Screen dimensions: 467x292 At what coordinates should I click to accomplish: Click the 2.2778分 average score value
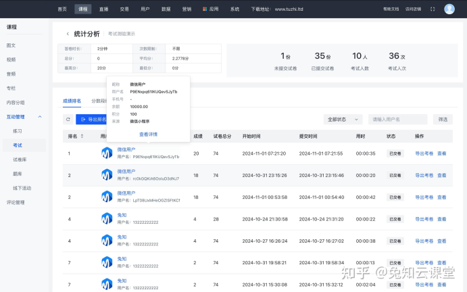[180, 58]
